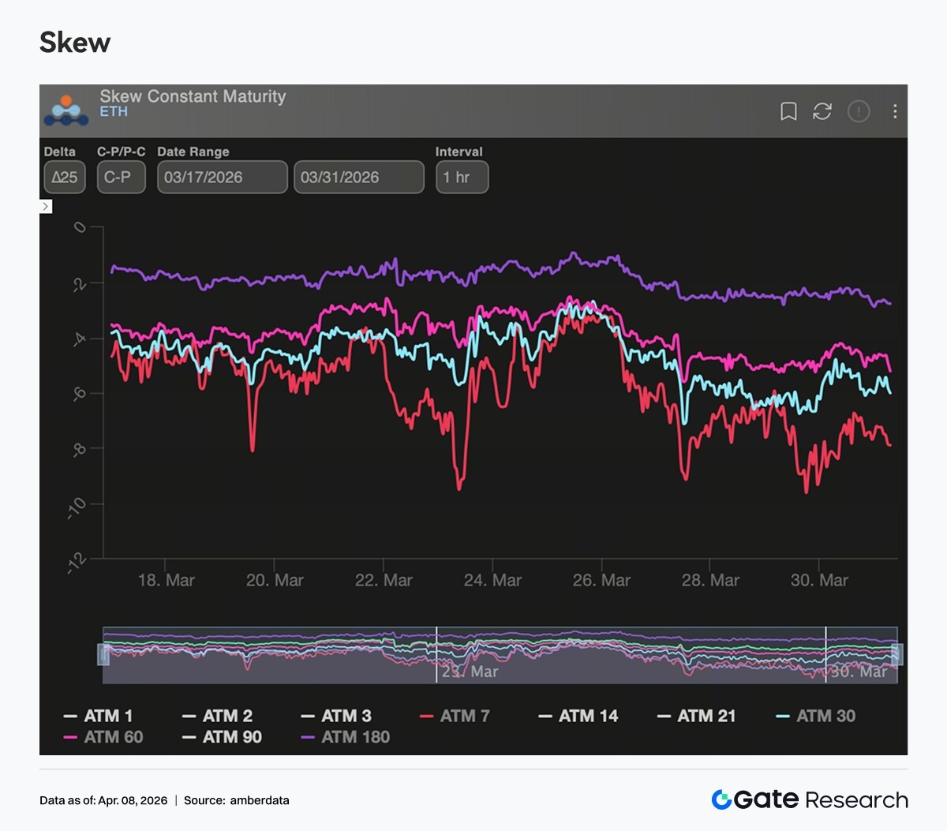Click the Gate Research logo
The height and width of the screenshot is (831, 947).
810,799
